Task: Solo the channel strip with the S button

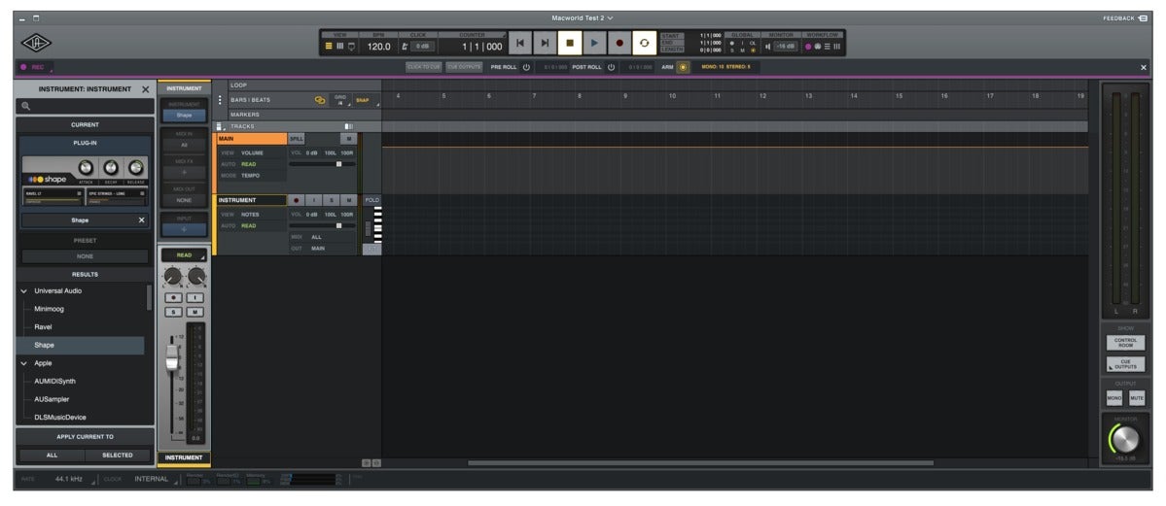Action: [173, 312]
